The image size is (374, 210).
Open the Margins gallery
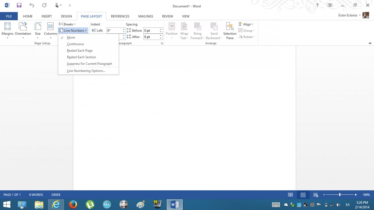(7, 31)
